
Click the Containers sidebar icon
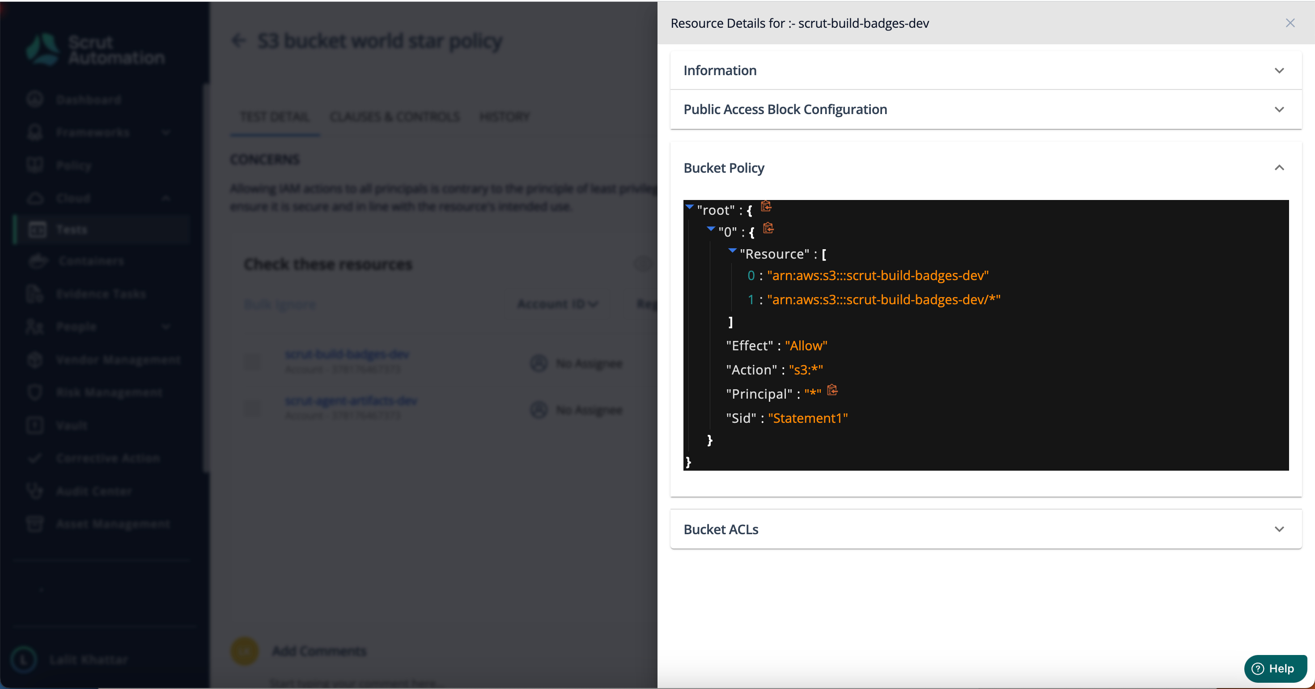[38, 260]
